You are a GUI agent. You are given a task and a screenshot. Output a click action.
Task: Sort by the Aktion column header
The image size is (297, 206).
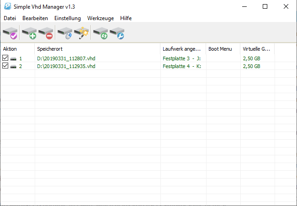(x=17, y=49)
